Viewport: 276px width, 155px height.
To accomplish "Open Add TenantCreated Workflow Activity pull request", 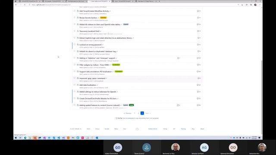I will (x=94, y=11).
